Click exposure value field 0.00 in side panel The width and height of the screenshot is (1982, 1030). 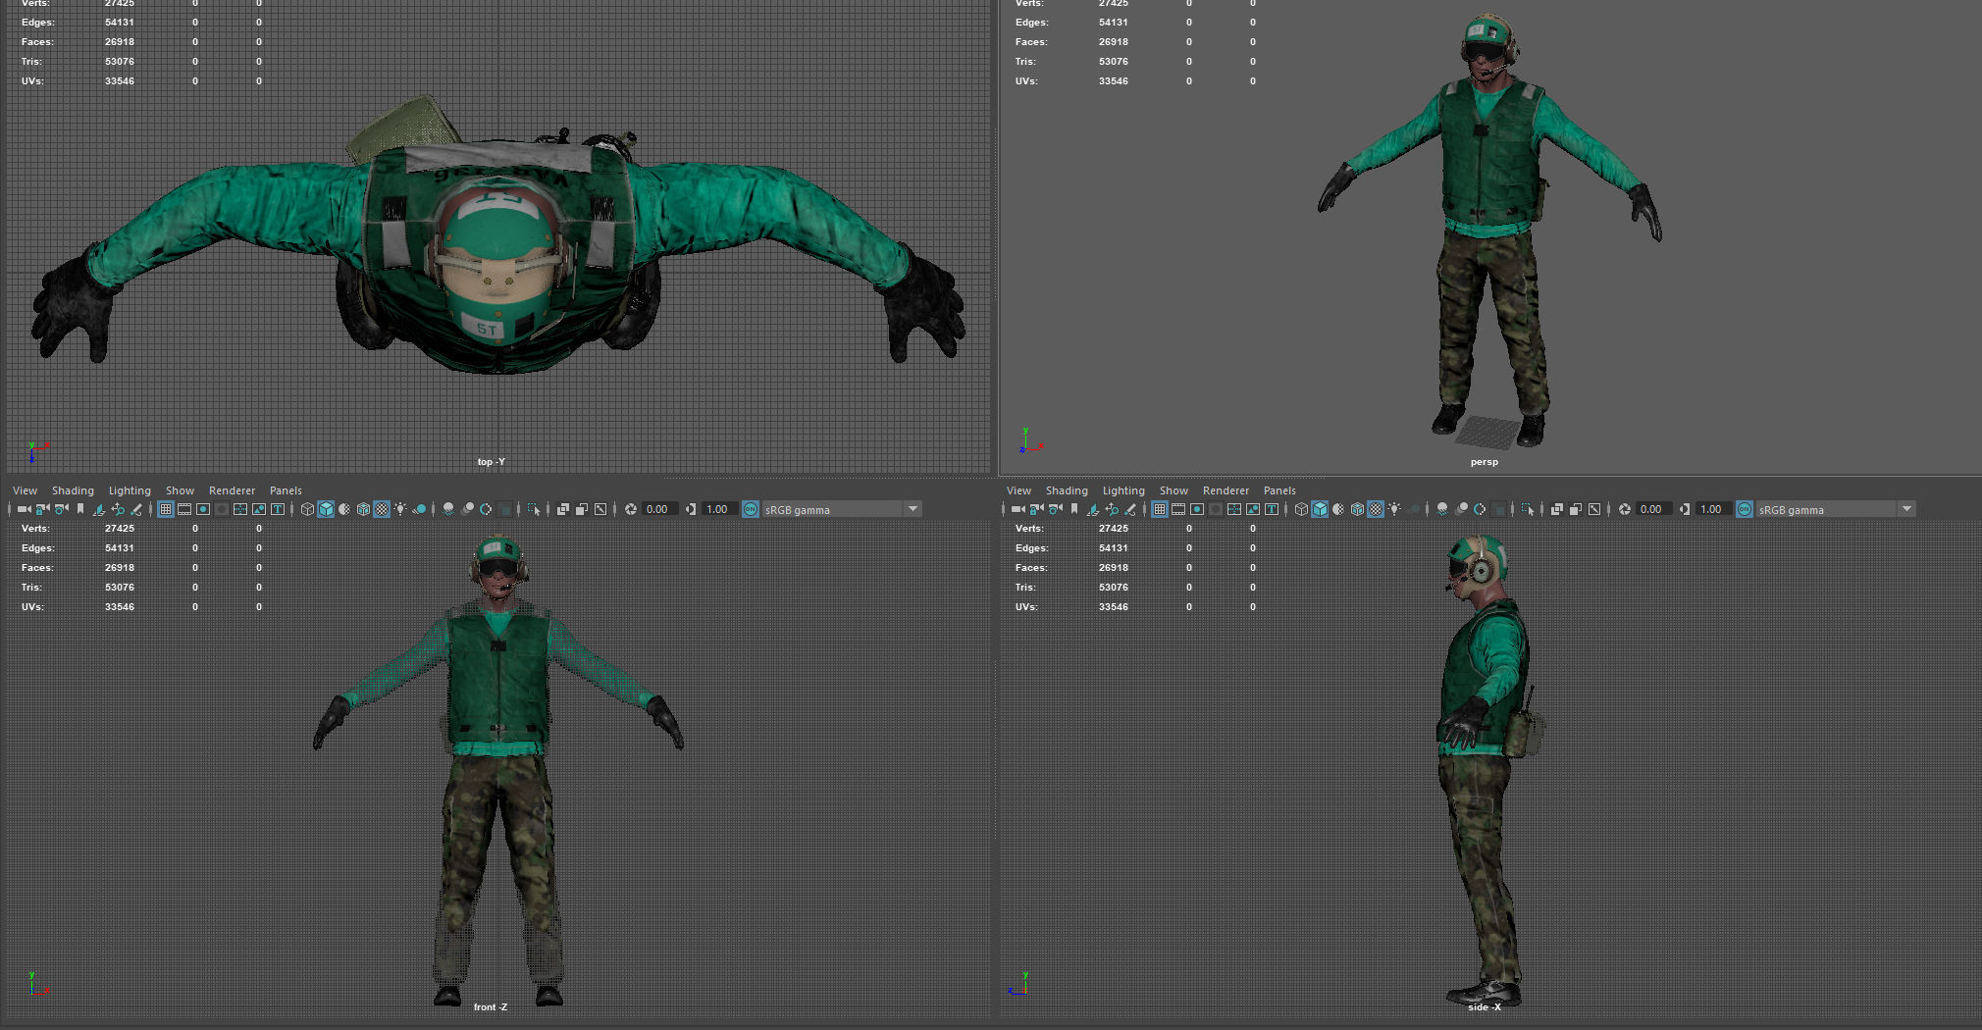pos(1653,509)
